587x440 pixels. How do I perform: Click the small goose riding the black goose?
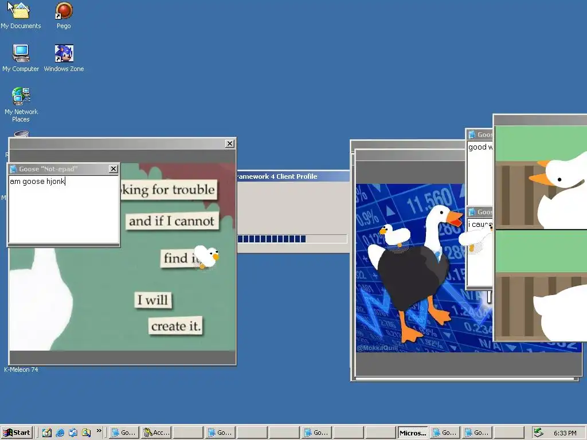pyautogui.click(x=395, y=235)
